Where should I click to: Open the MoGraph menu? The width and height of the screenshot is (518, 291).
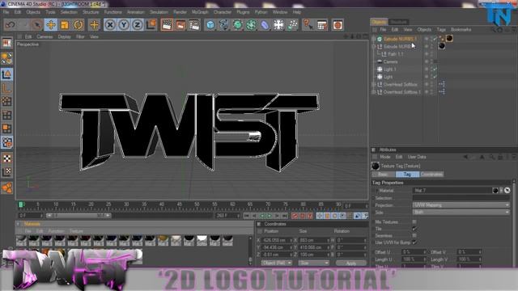[x=200, y=12]
